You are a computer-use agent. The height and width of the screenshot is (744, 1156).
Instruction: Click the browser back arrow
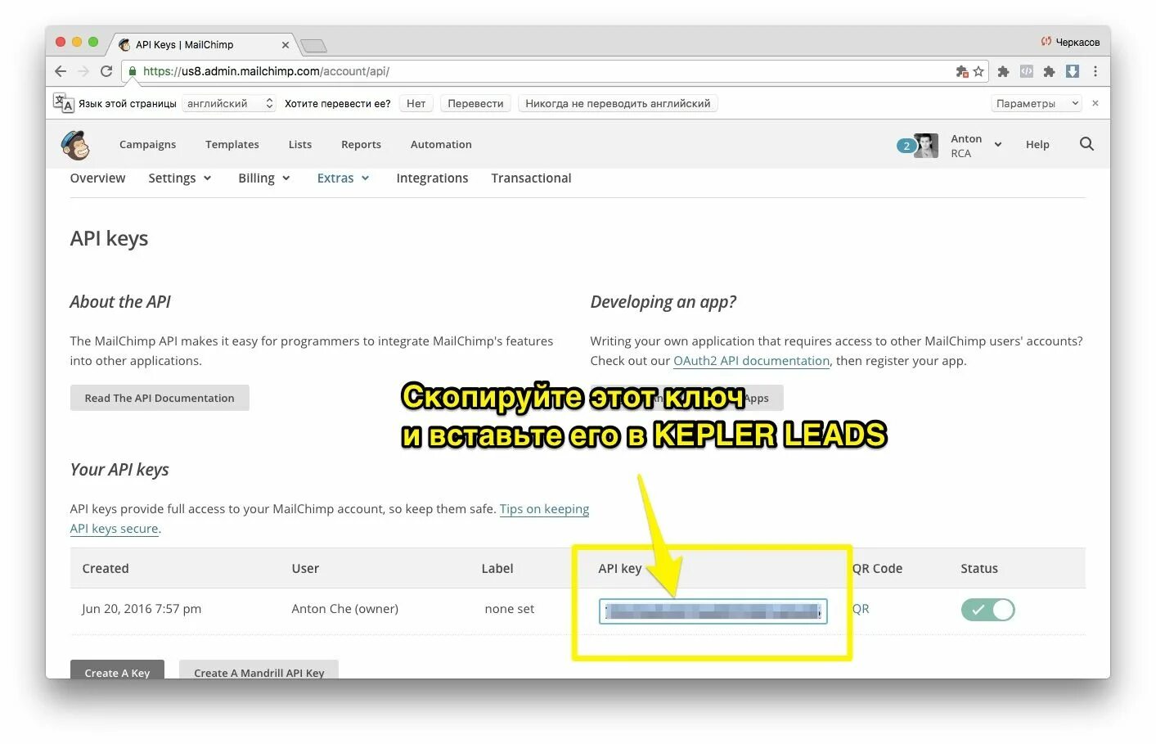coord(61,71)
